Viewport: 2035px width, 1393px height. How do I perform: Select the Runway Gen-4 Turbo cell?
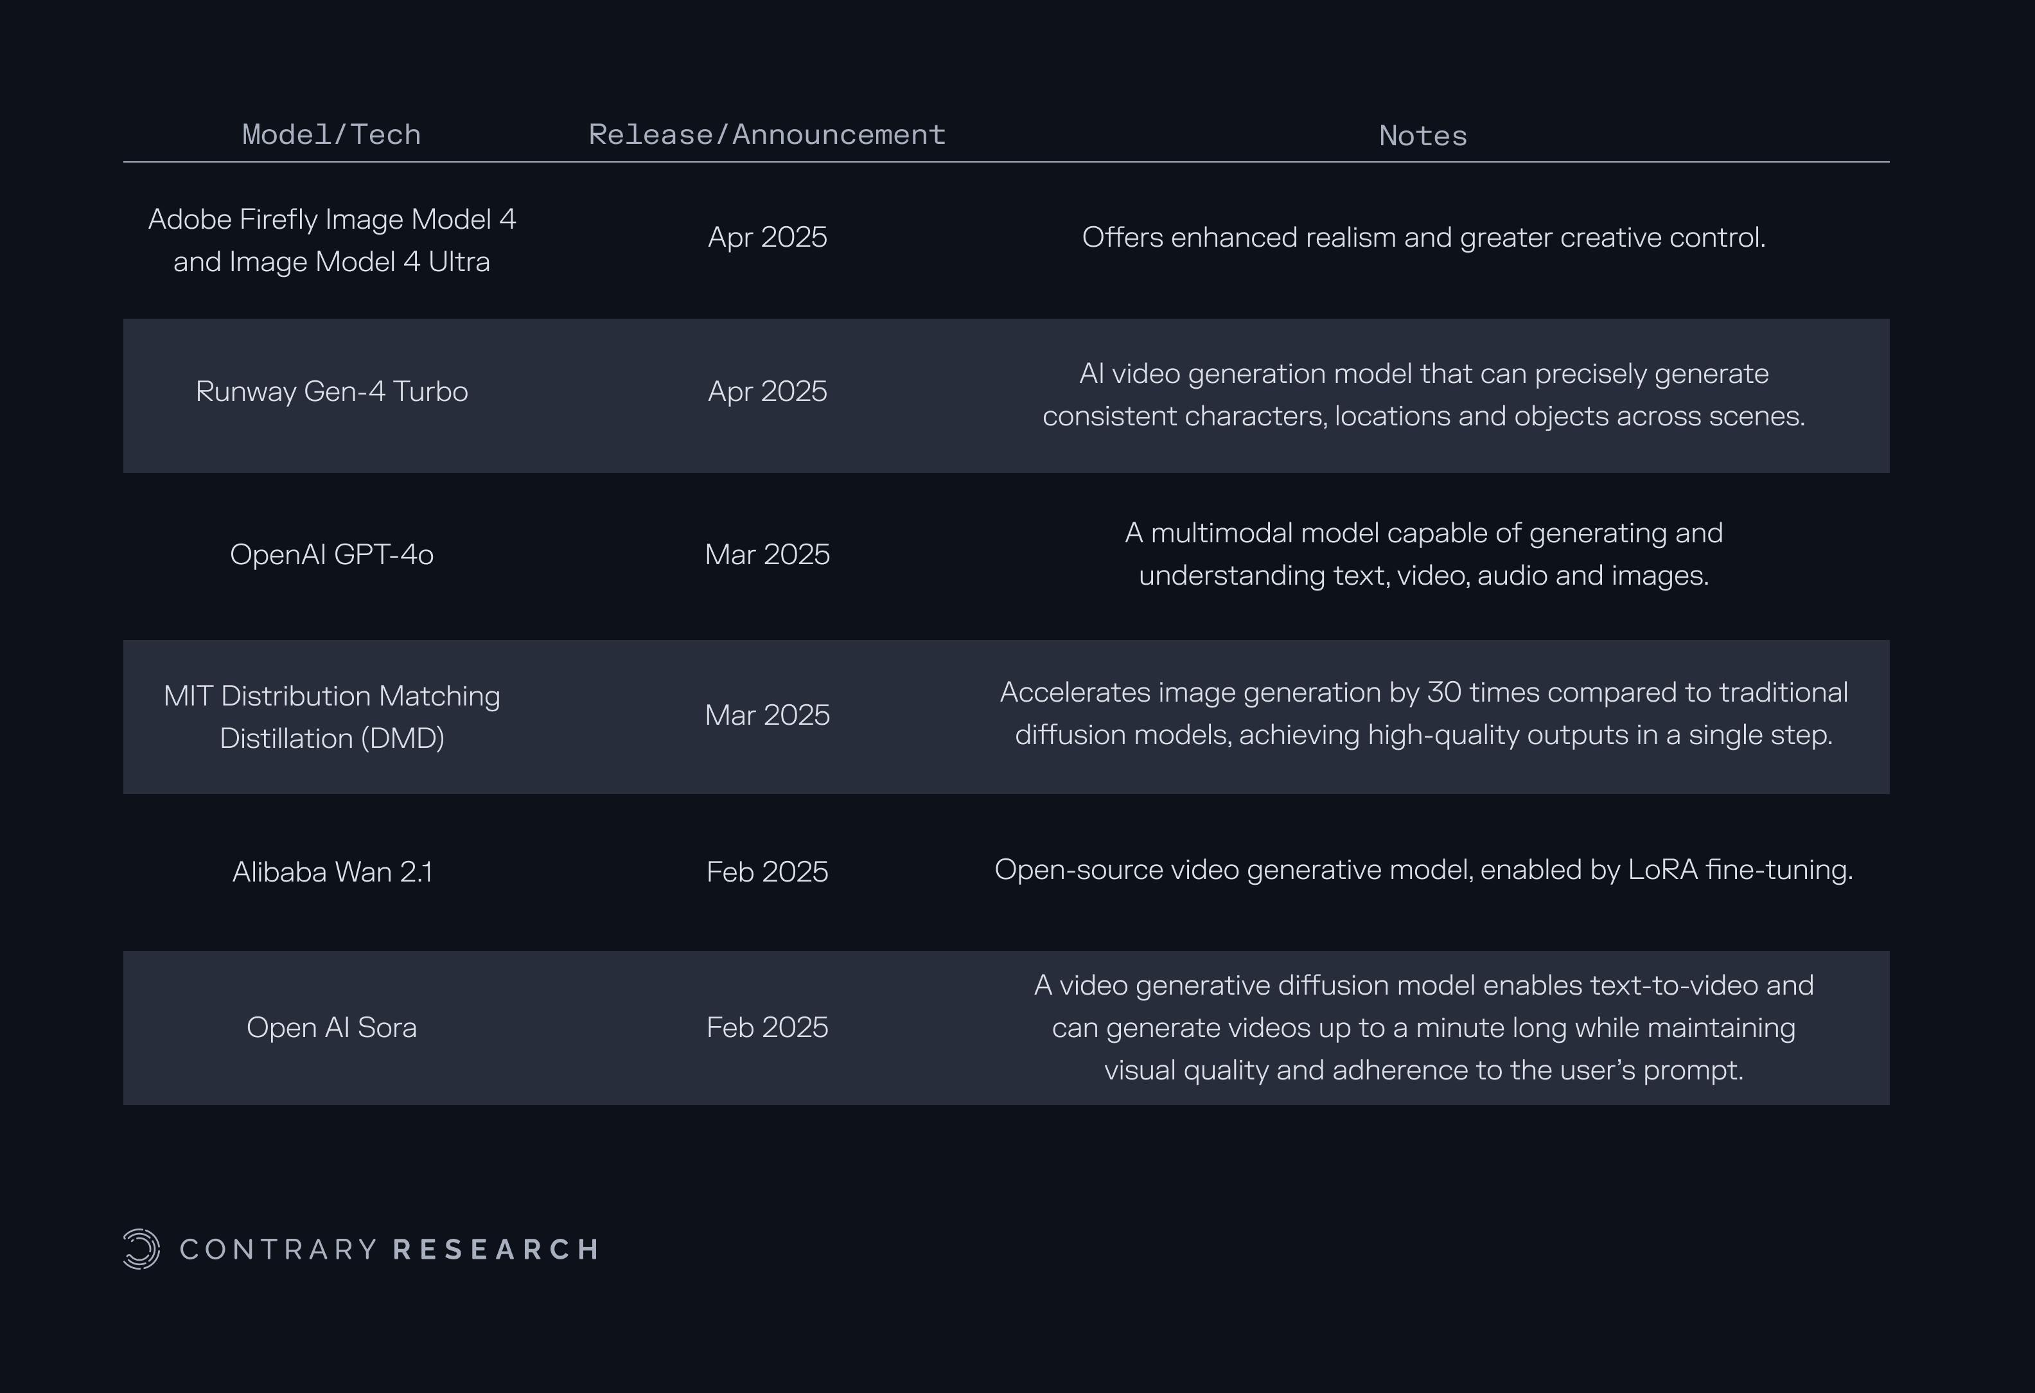[x=331, y=391]
